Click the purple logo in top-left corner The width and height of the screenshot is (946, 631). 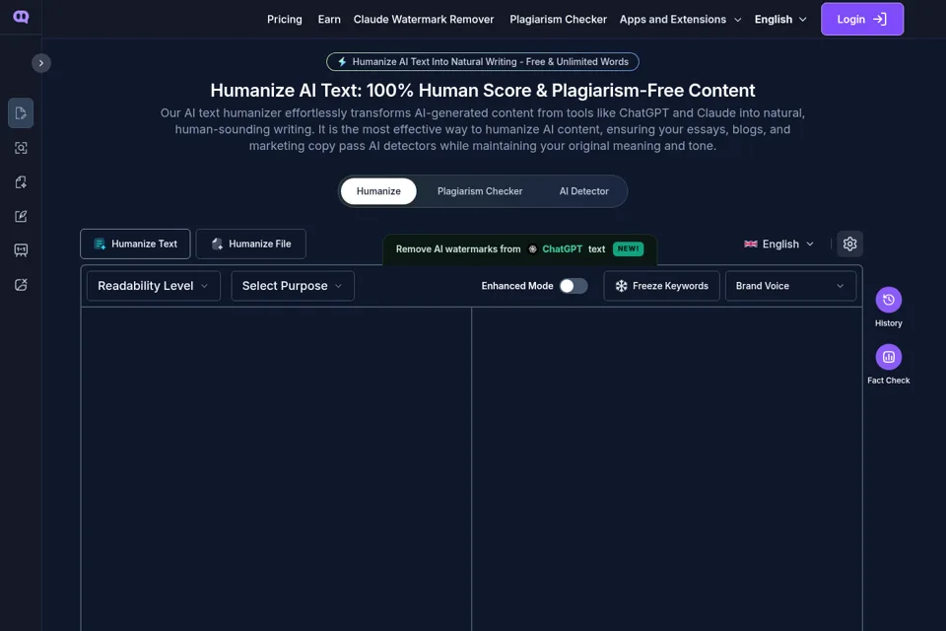21,17
